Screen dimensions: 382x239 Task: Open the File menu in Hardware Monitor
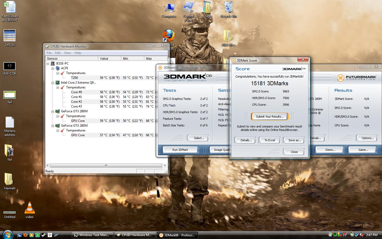pos(49,53)
